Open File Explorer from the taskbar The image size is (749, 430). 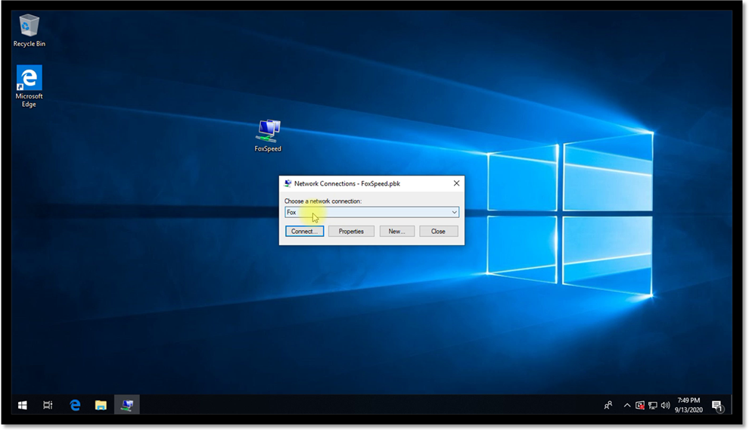101,405
